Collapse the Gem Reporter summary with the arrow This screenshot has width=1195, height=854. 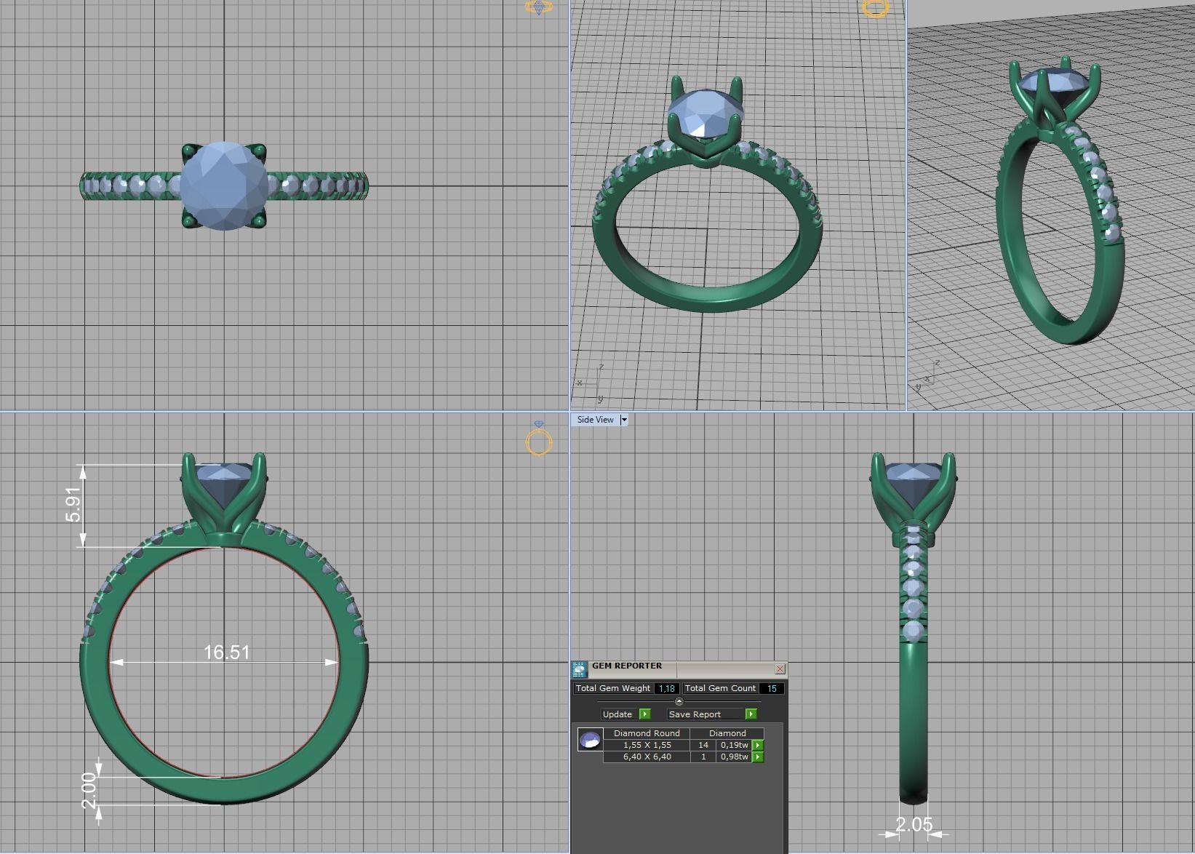(x=679, y=701)
